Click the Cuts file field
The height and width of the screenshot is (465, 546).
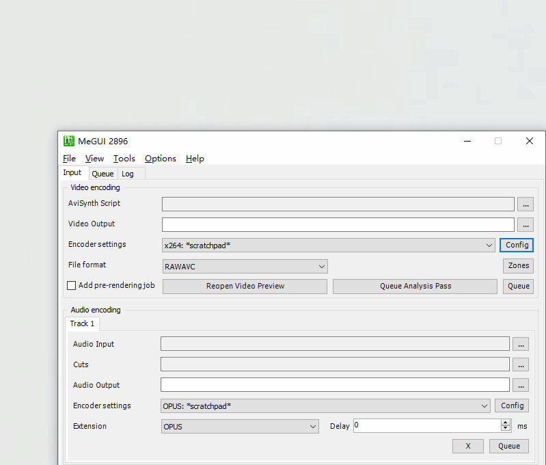coord(335,364)
